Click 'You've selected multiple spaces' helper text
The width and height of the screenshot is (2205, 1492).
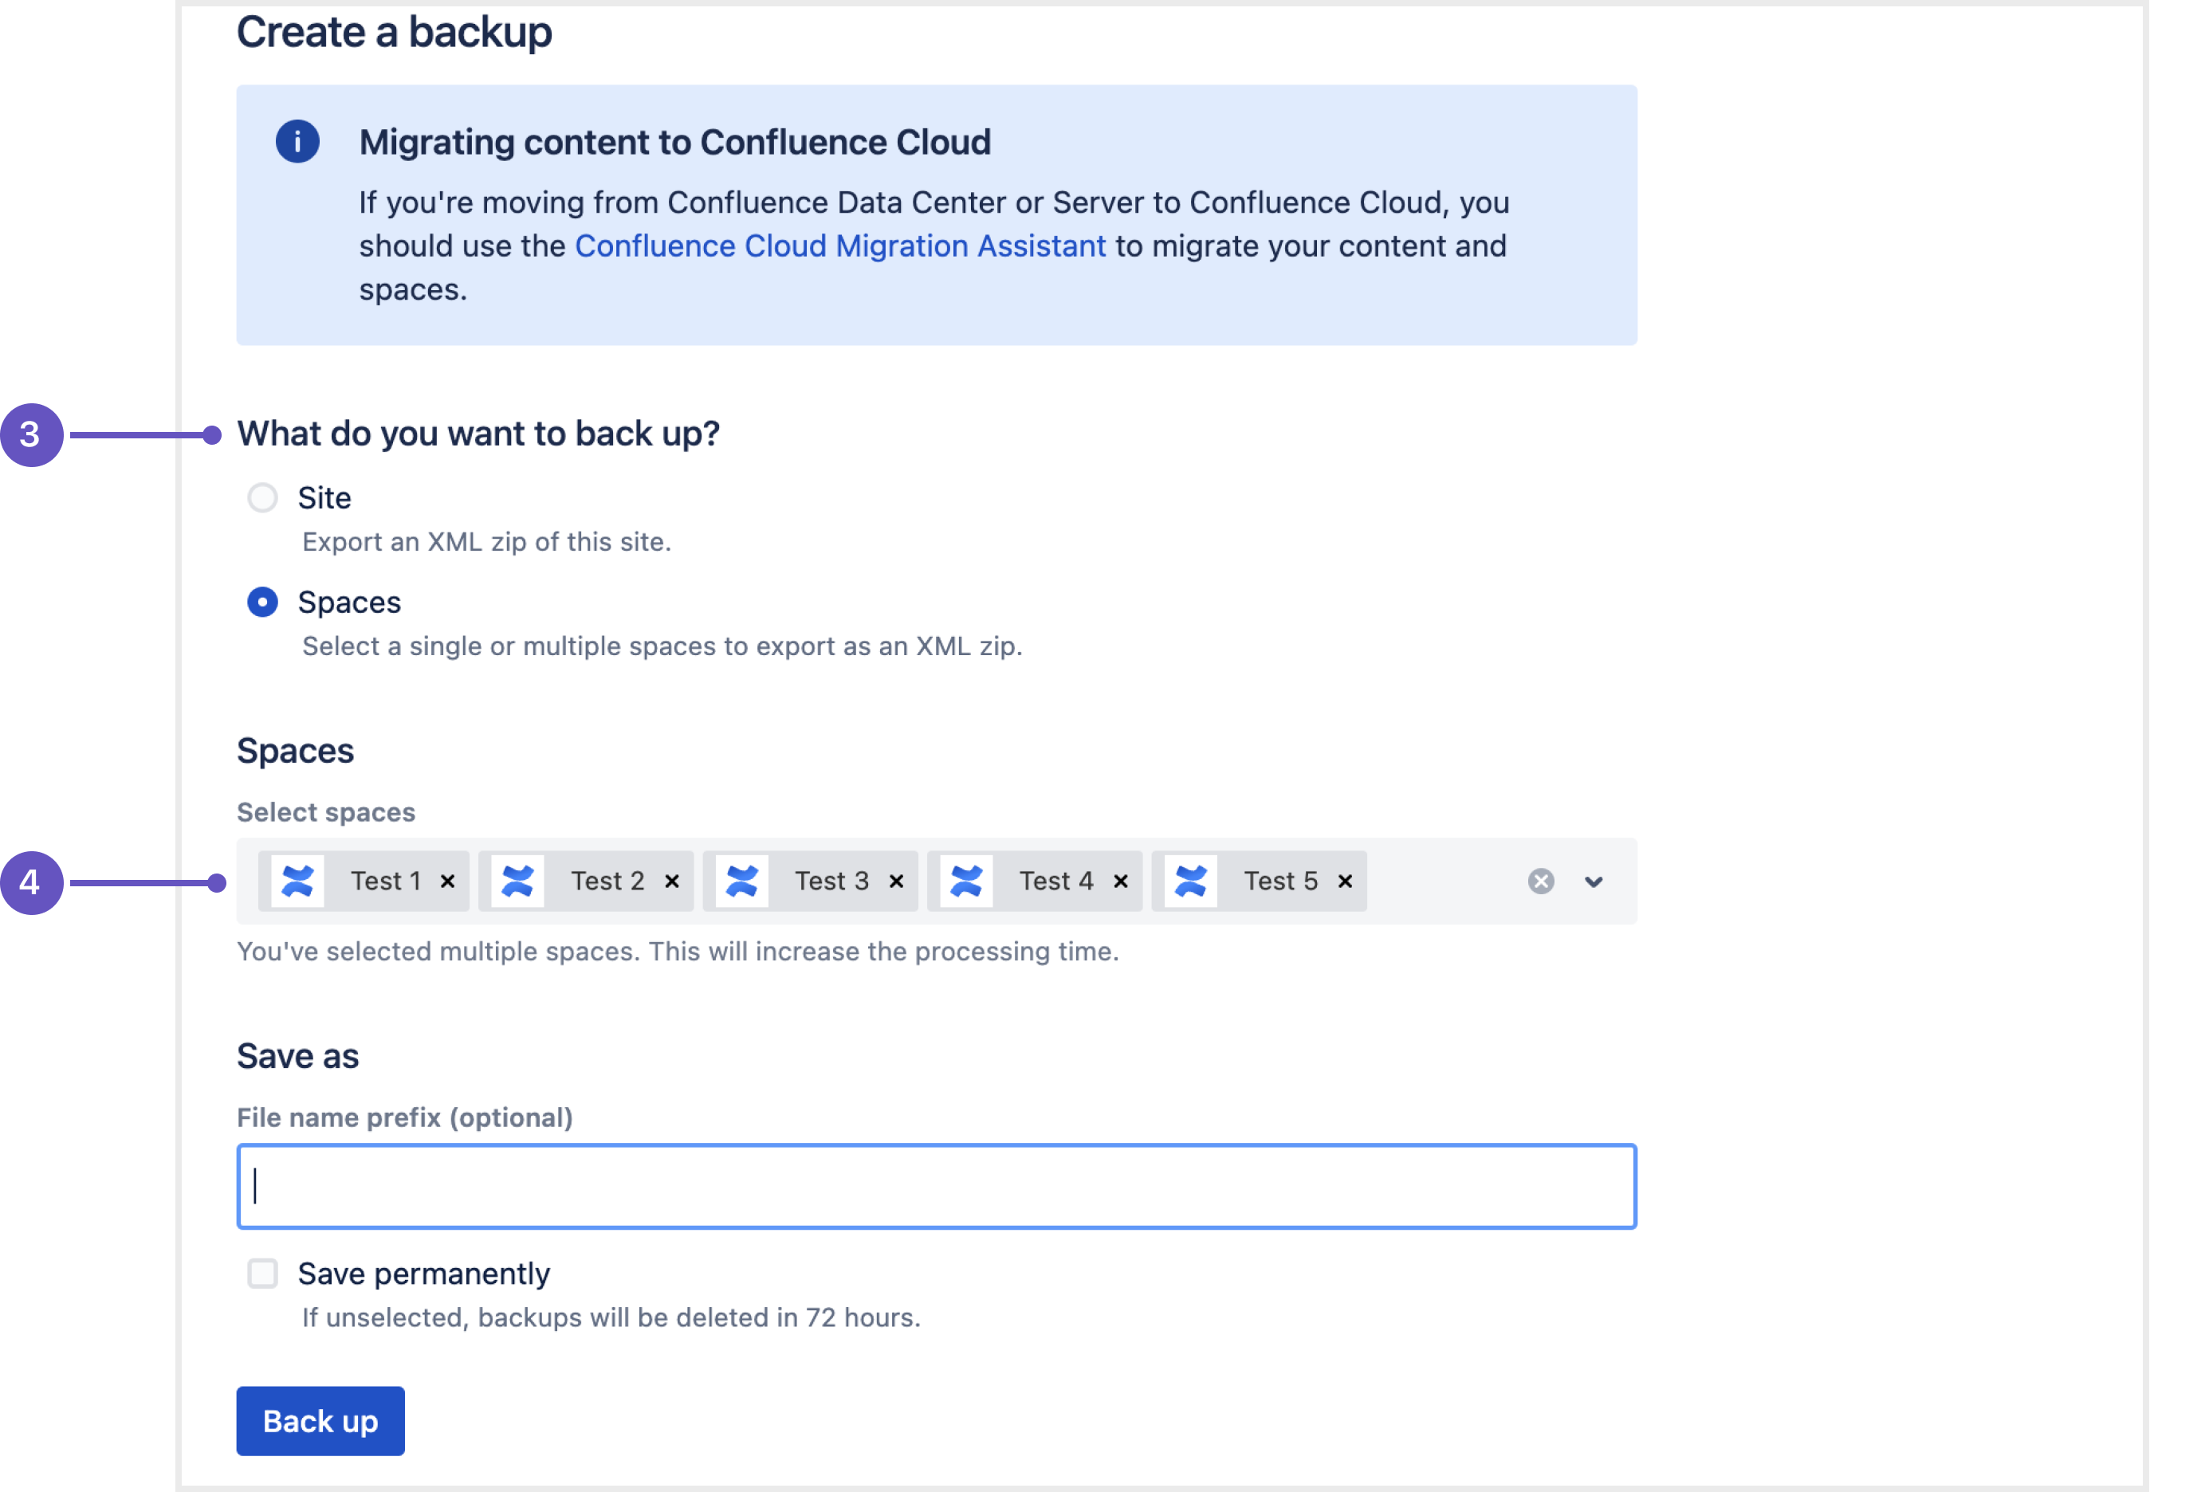(x=678, y=952)
